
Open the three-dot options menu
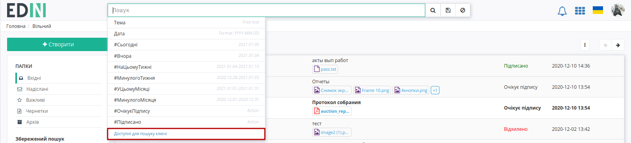584,45
